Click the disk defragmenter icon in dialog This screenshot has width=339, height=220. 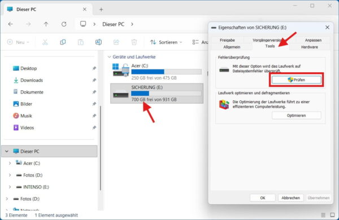pos(224,105)
